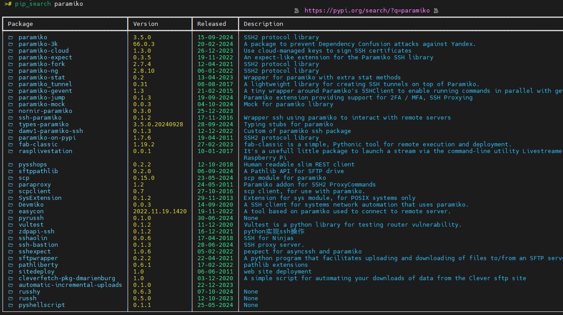Screen dimensions: 563x315
Task: Click the Description column header
Action: coord(263,24)
